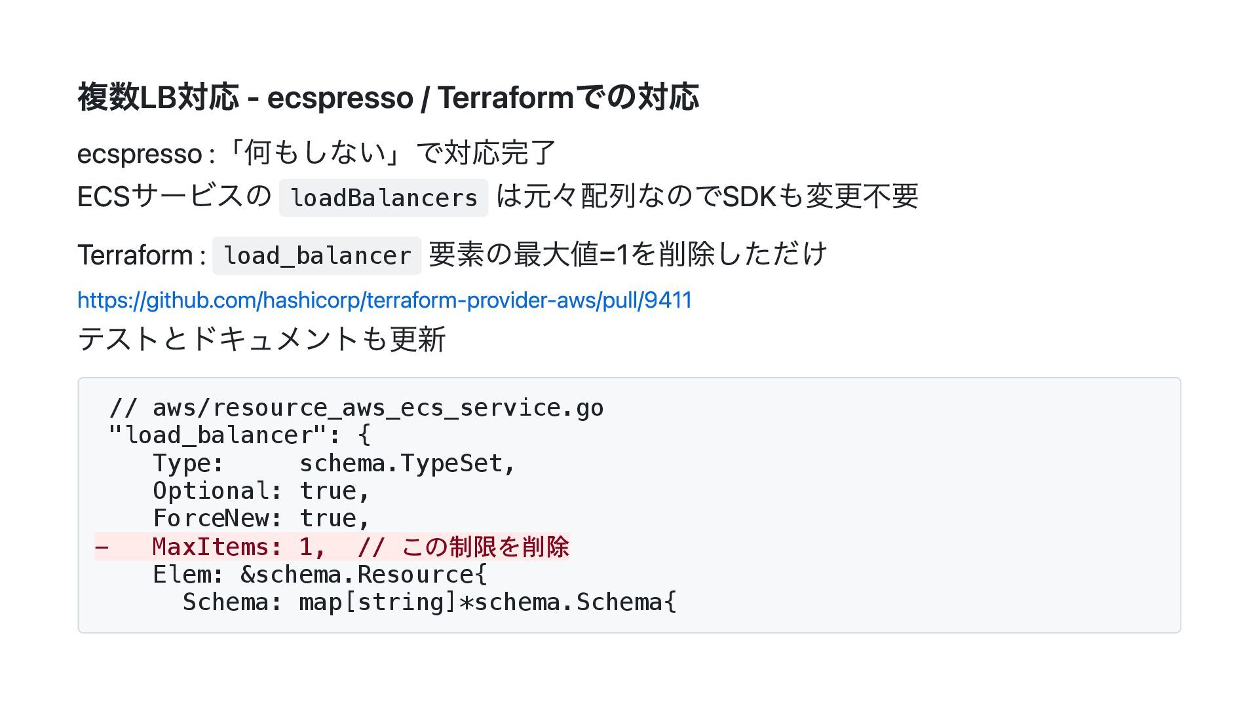Click the この制限を削除 comment text
Image resolution: width=1258 pixels, height=707 pixels.
(486, 547)
